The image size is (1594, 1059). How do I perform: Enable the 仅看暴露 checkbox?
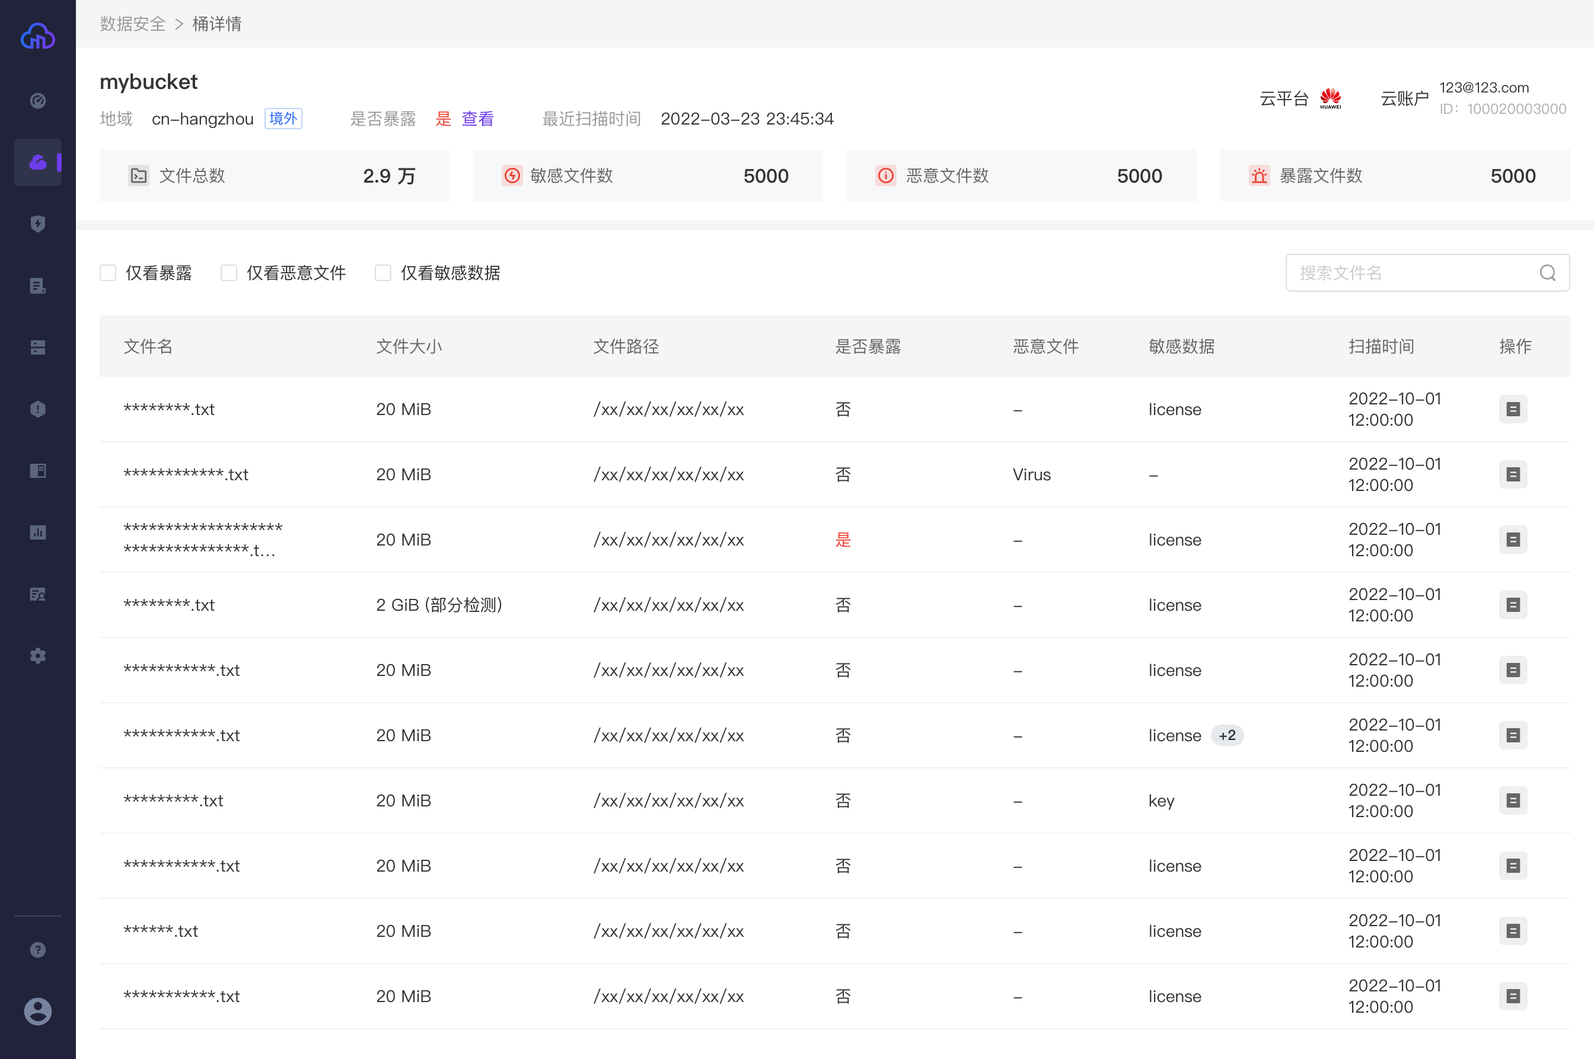pos(108,273)
